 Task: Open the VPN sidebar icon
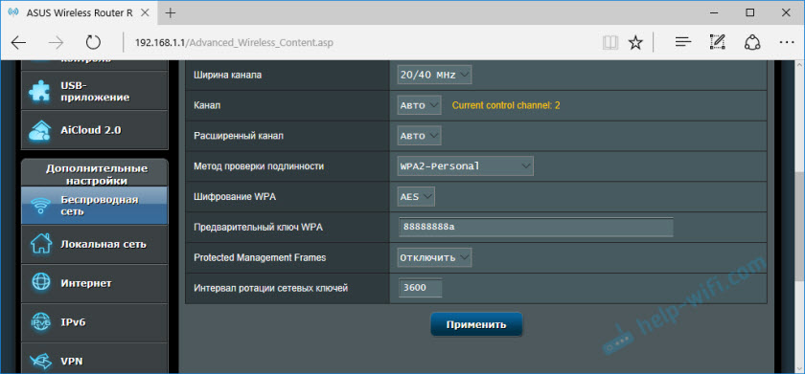point(40,362)
